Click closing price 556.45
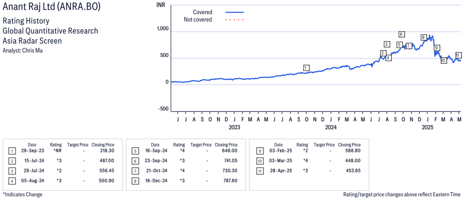This screenshot has width=466, height=198. (x=107, y=170)
